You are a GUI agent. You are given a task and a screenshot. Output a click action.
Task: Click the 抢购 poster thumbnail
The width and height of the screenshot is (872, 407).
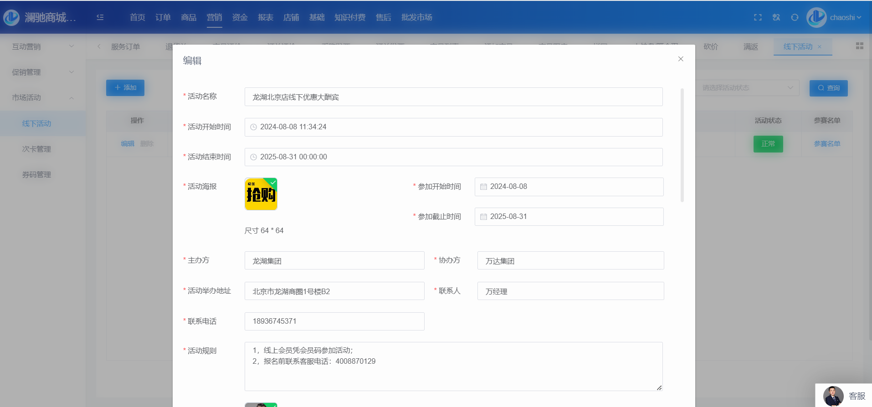(x=261, y=194)
